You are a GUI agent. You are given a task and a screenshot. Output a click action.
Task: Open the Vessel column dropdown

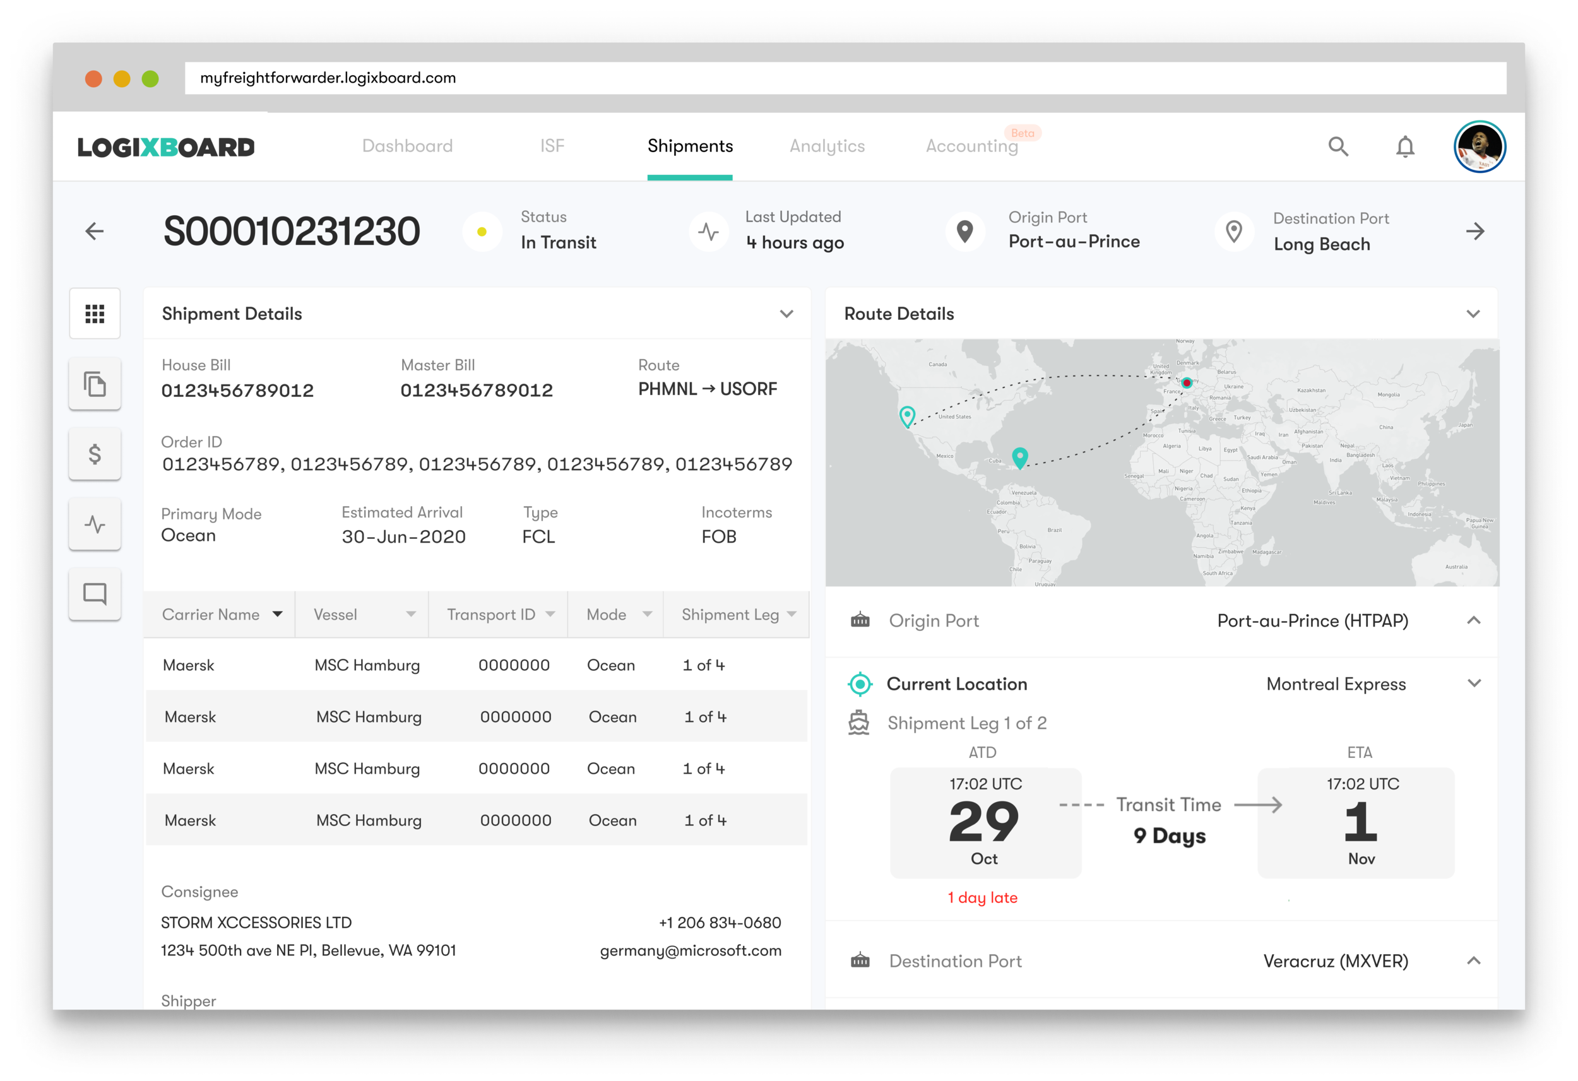[x=411, y=614]
